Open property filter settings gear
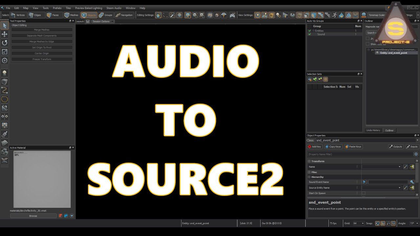The image size is (420, 236). pyautogui.click(x=416, y=154)
